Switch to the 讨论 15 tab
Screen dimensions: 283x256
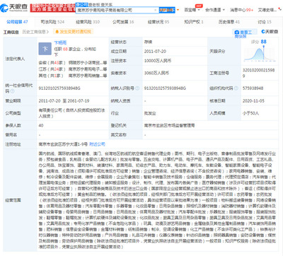click(x=265, y=22)
